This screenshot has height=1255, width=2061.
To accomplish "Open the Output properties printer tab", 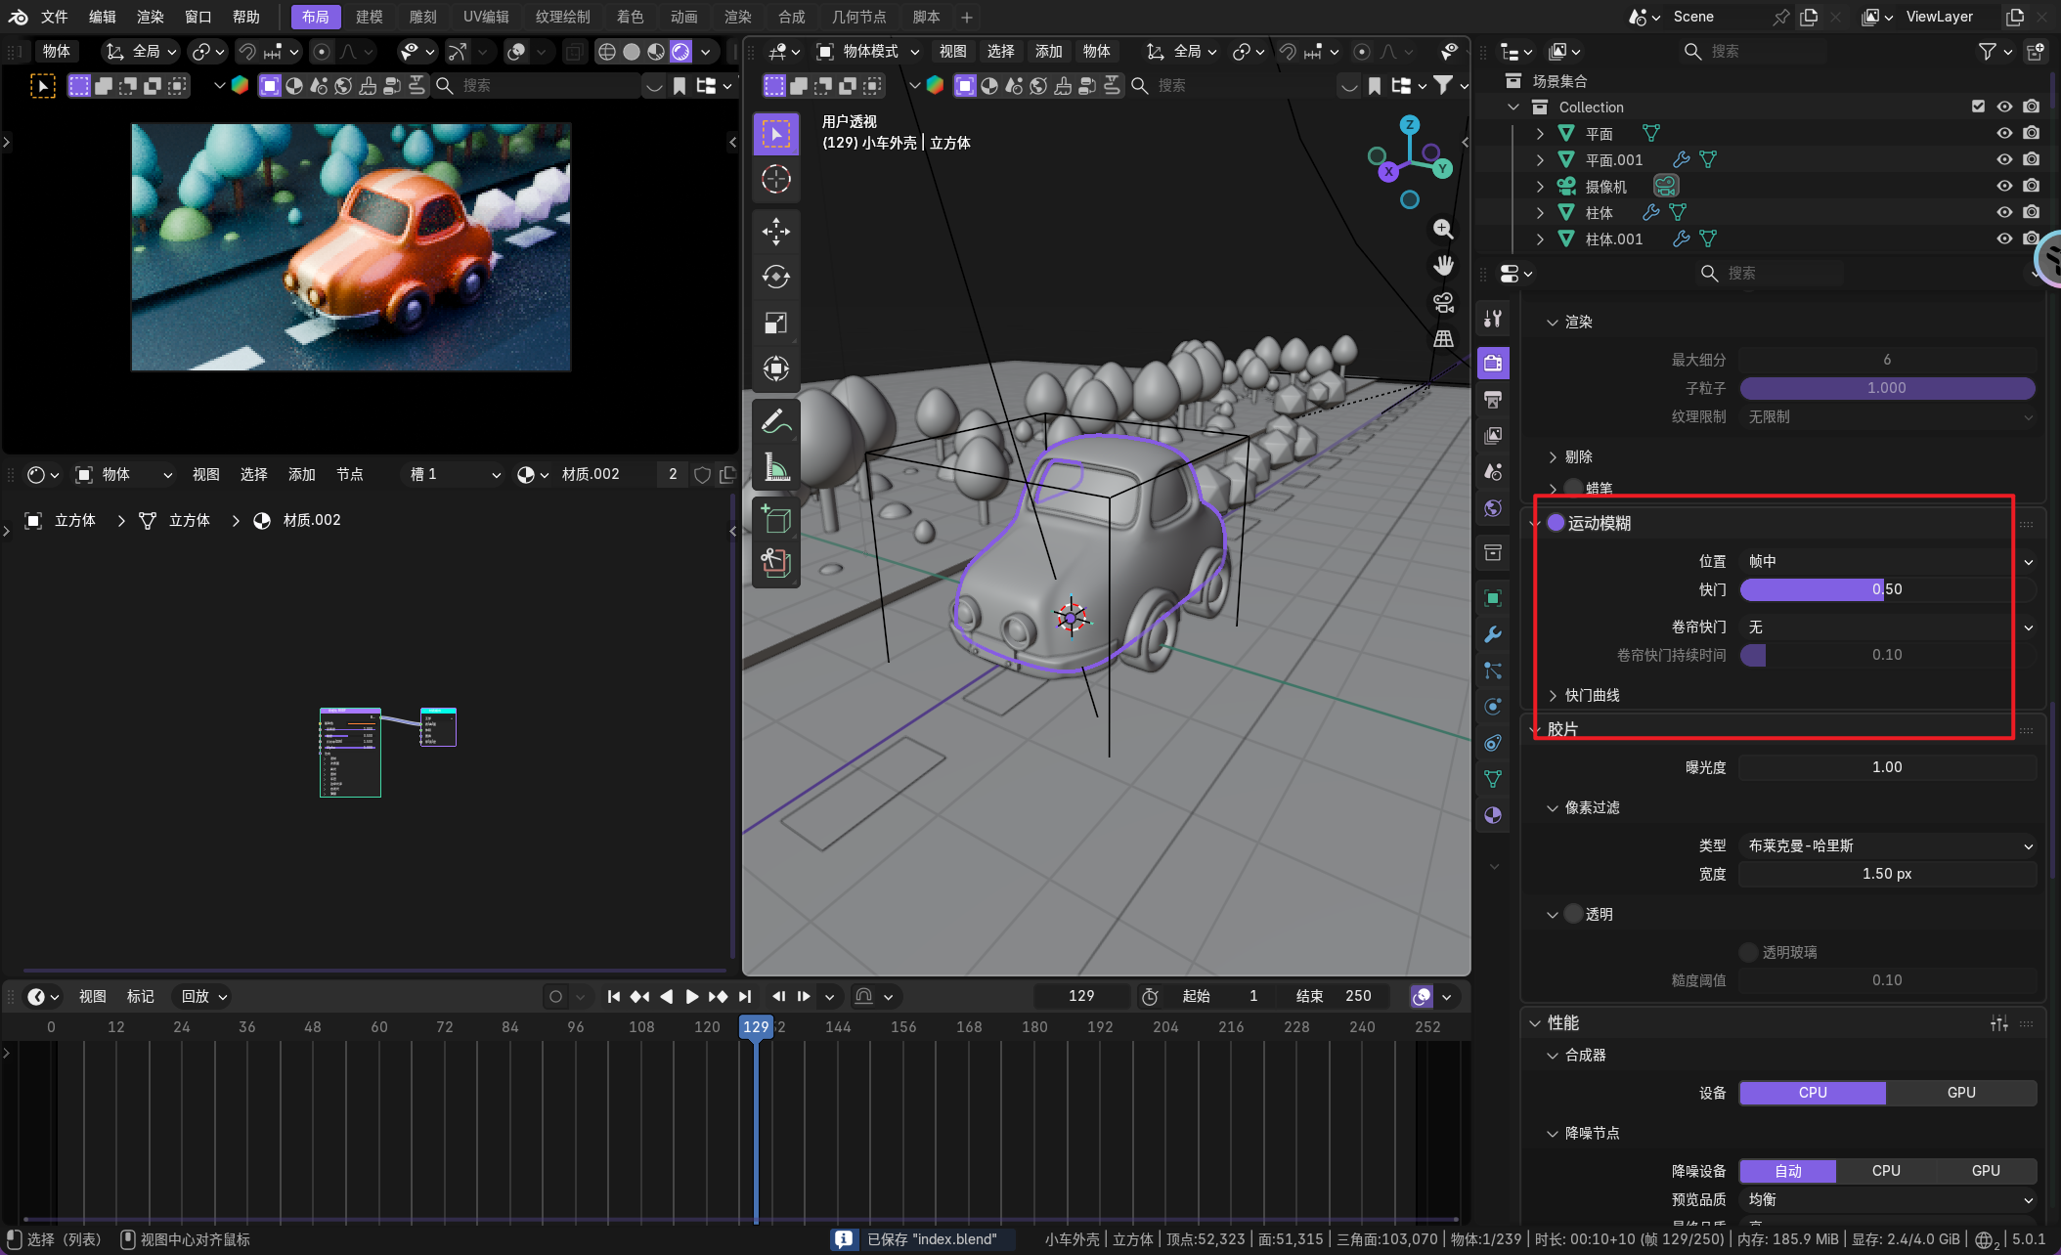I will pos(1493,400).
